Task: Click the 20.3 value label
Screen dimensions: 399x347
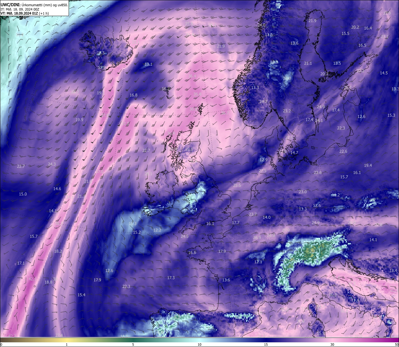Action: [324, 74]
